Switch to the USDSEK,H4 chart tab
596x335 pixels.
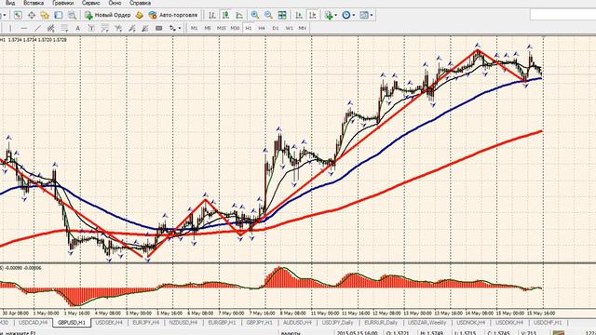[109, 323]
